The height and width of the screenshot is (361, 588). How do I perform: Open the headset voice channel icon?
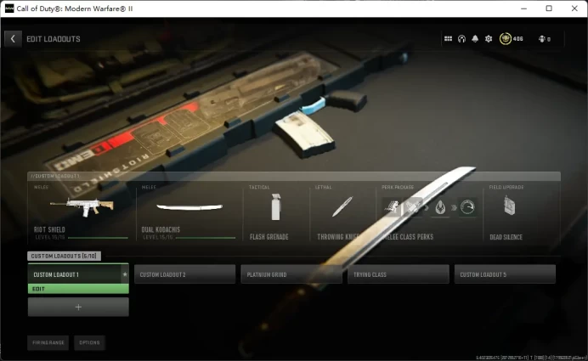click(461, 38)
